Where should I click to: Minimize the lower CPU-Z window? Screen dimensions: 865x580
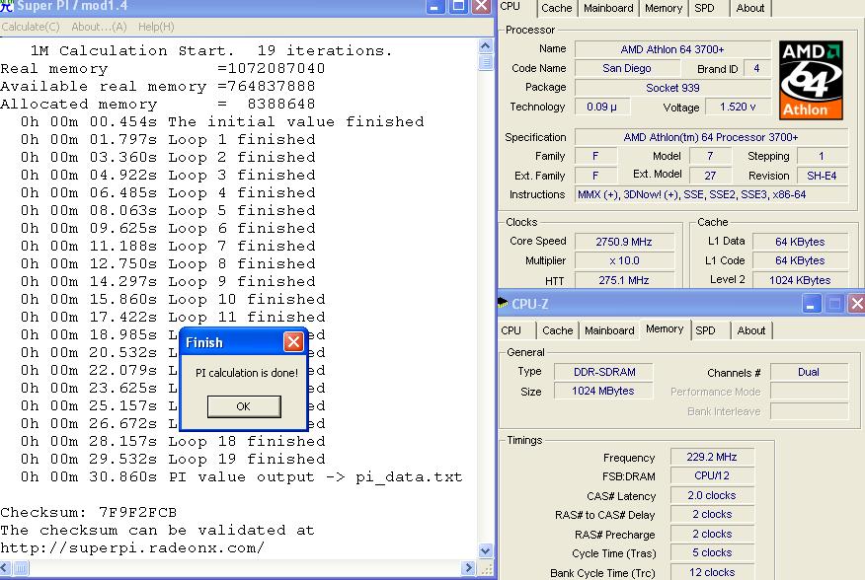[x=811, y=303]
